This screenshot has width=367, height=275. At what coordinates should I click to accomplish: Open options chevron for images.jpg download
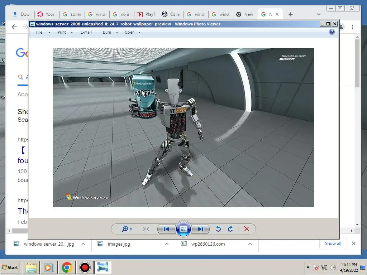166,244
